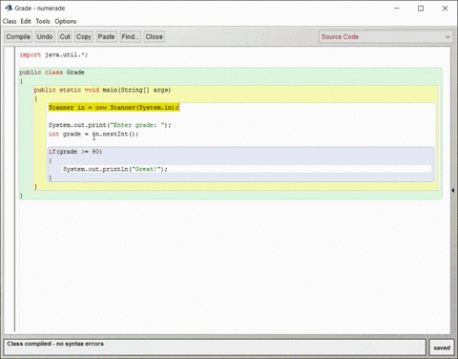Open the Tools menu
Viewport: 458px width, 359px height.
[x=43, y=21]
